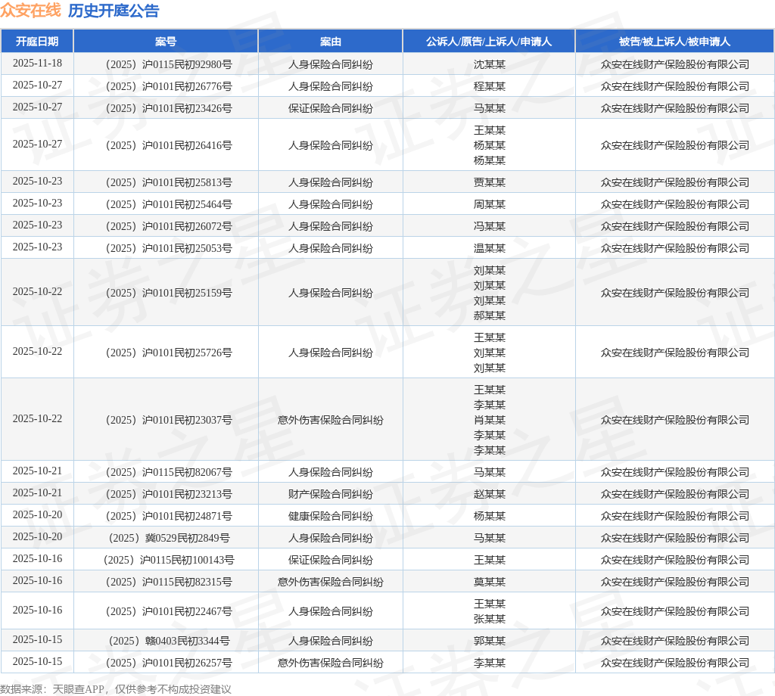Click date 2025-10-16 in the 22467号 row
This screenshot has height=696, width=775.
[37, 610]
